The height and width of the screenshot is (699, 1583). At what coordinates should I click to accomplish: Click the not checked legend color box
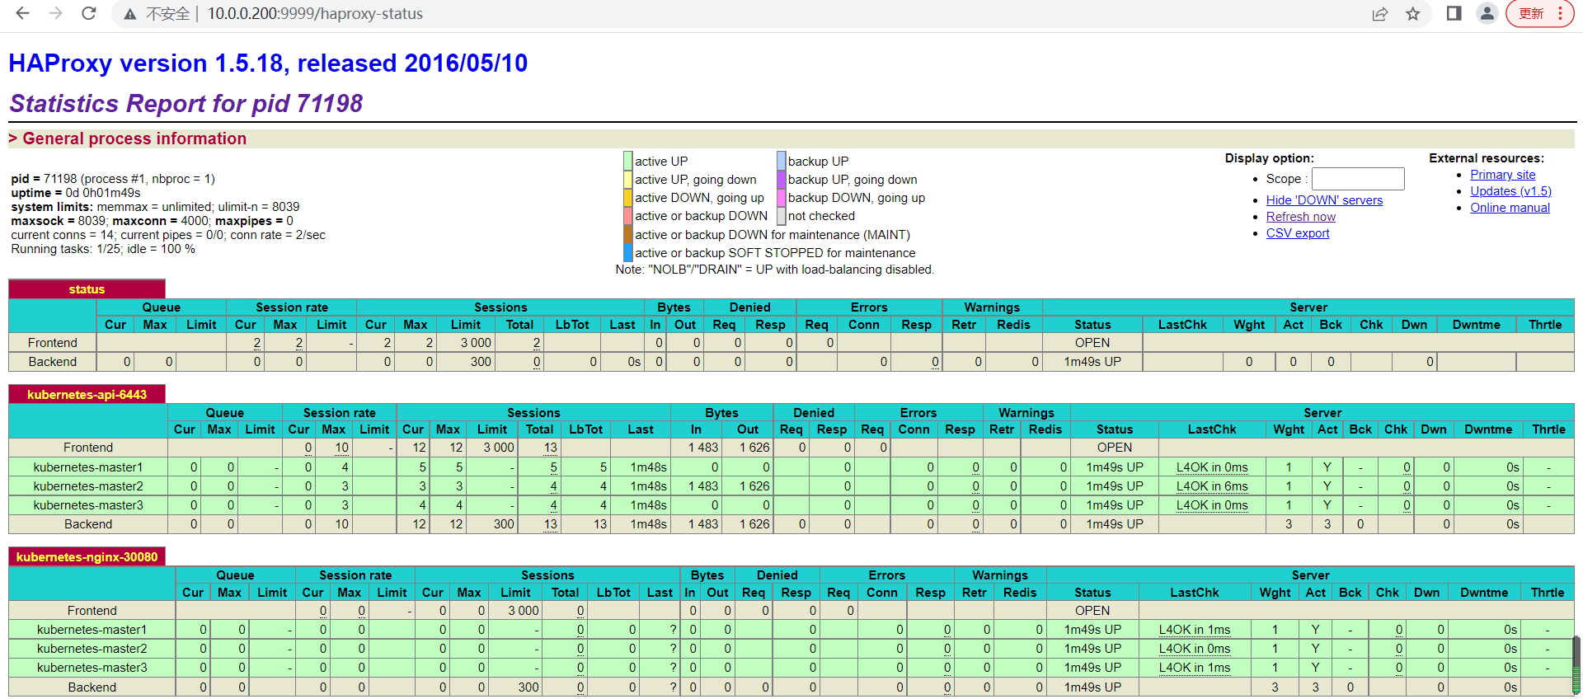point(782,215)
